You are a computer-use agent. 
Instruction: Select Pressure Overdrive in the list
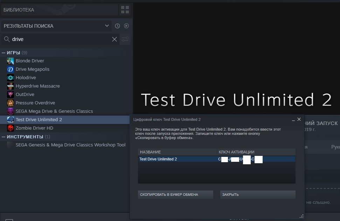[65, 103]
